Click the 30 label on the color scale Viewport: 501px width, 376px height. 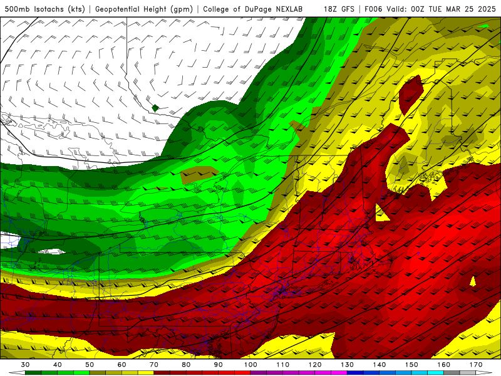coord(25,365)
